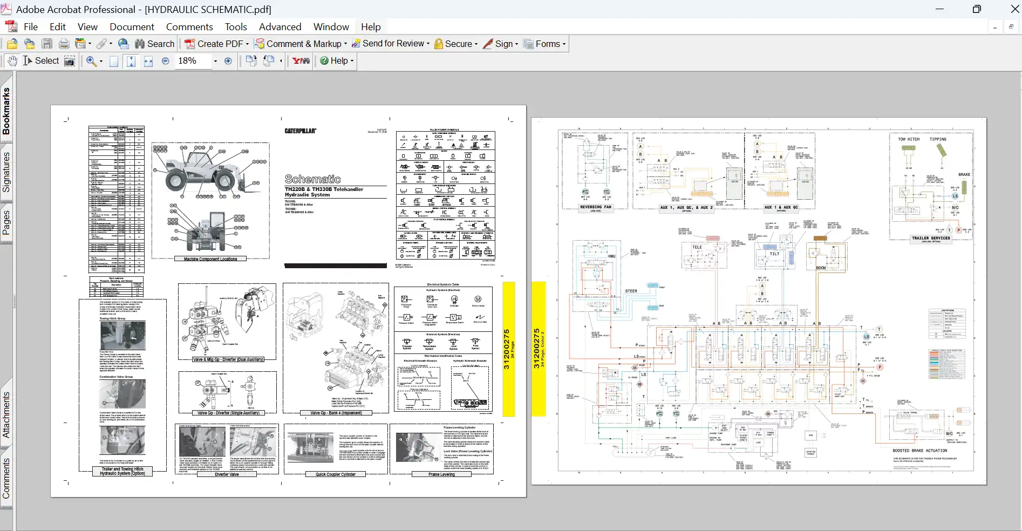
Task: Open the Tools menu
Action: coord(236,27)
